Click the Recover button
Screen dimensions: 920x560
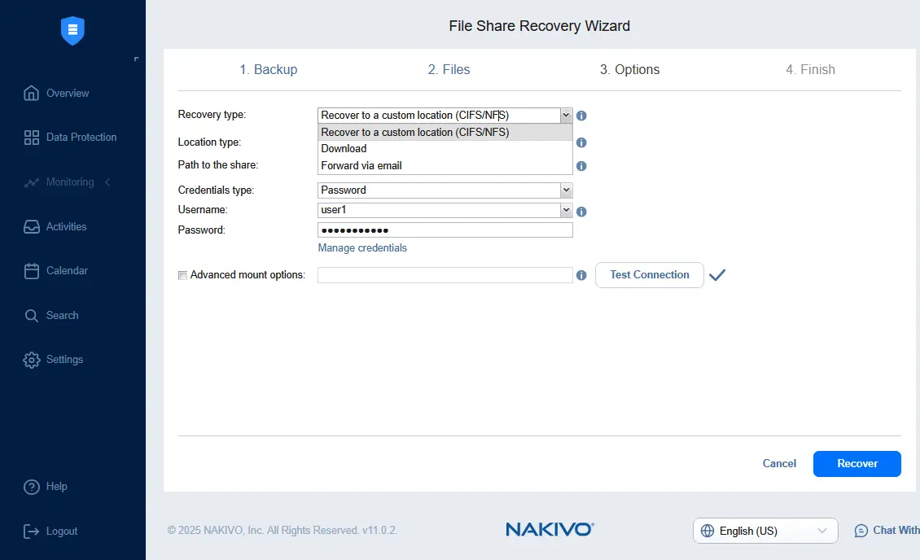(x=856, y=464)
